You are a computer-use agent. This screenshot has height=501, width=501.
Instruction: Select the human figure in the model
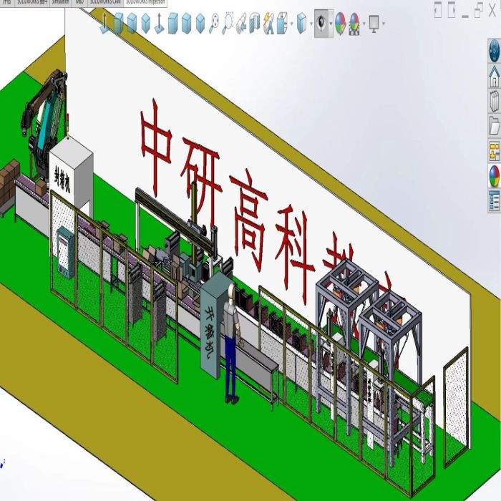230,336
